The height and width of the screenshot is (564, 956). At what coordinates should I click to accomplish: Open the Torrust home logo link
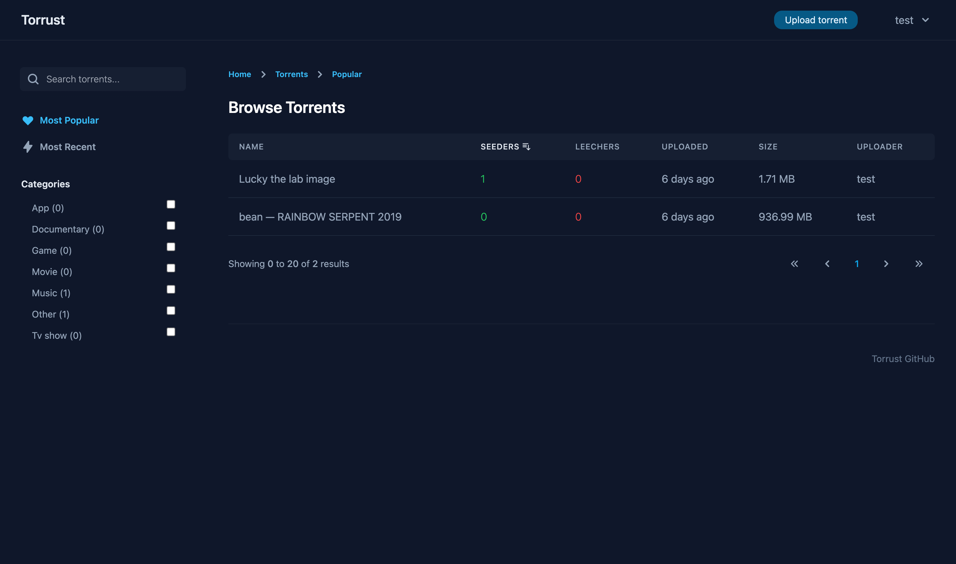click(43, 20)
